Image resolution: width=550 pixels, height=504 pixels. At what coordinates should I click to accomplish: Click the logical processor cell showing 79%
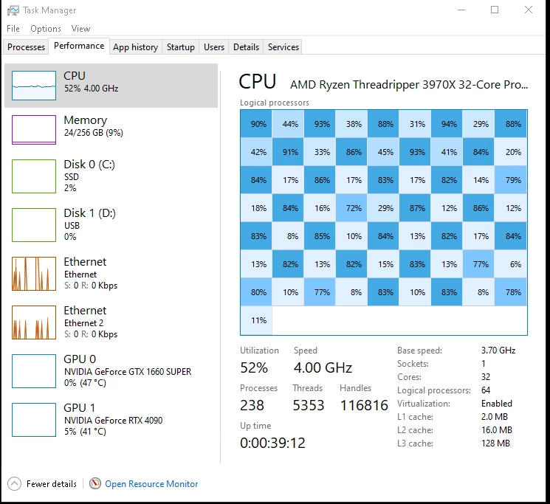[511, 180]
